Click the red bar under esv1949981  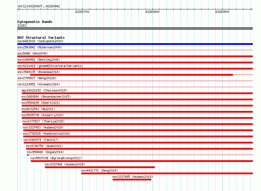[135, 62]
